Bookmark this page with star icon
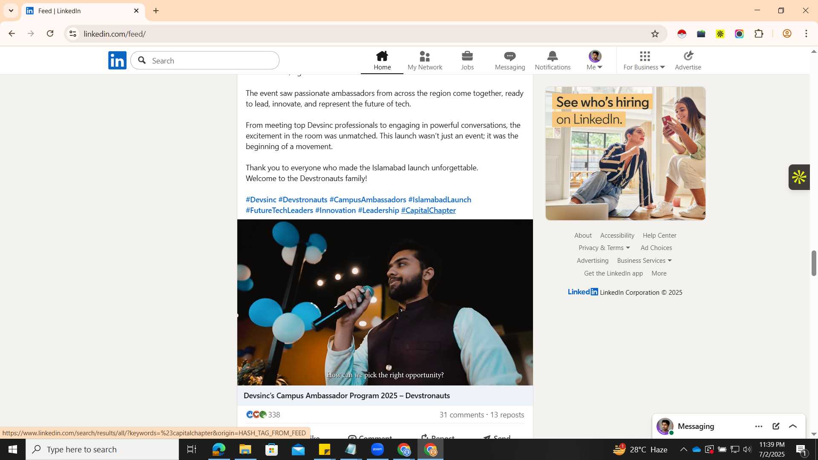This screenshot has width=818, height=460. (x=655, y=34)
